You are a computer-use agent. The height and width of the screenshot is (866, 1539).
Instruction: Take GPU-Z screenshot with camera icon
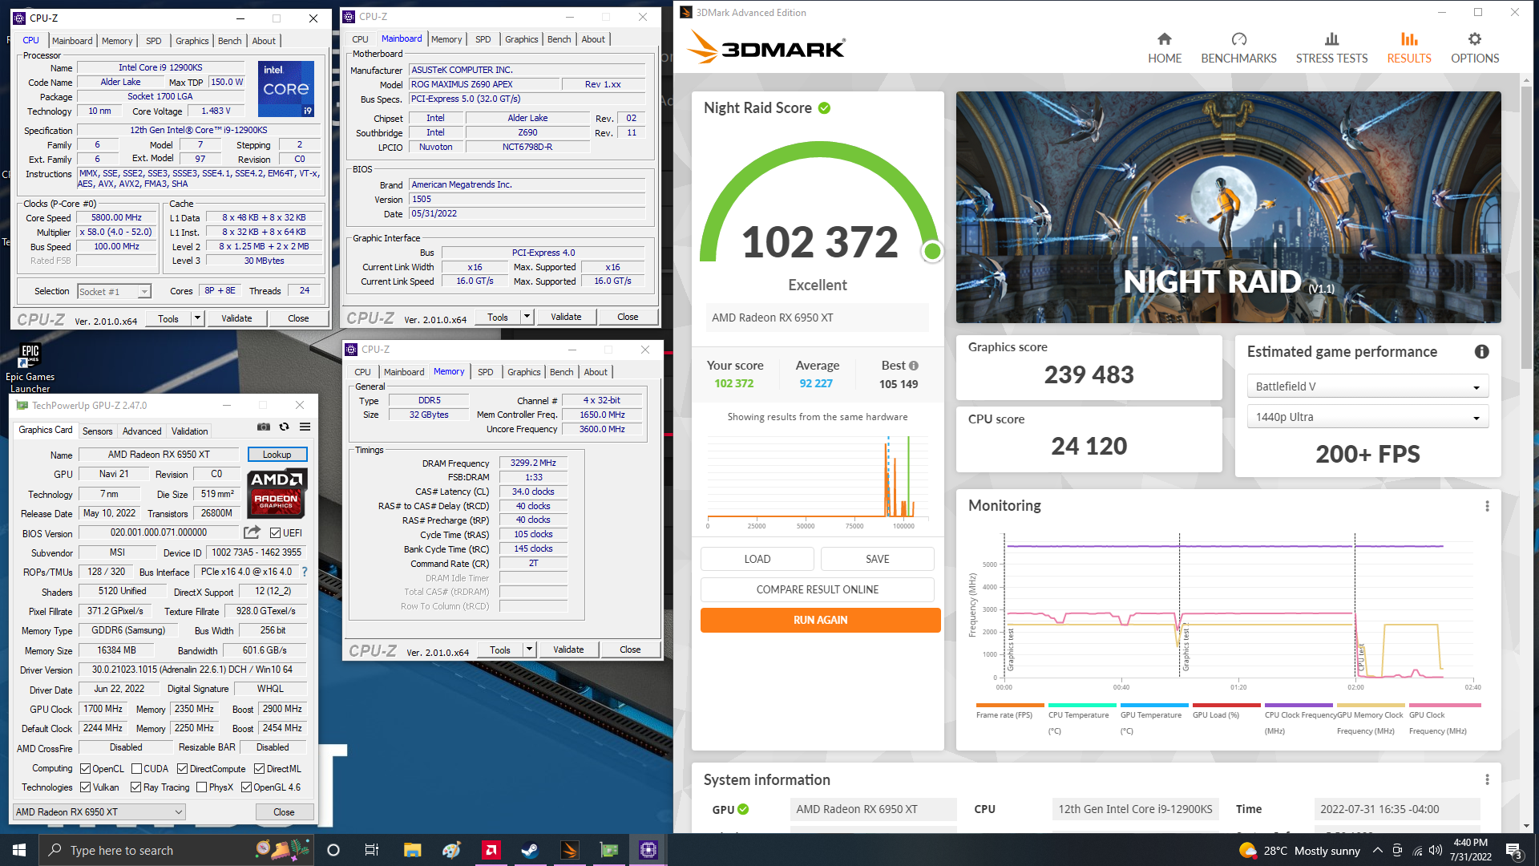[x=263, y=427]
